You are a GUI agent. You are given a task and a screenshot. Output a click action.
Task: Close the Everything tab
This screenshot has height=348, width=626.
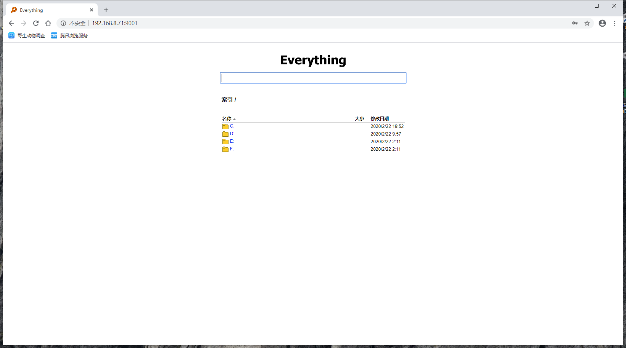pos(92,10)
